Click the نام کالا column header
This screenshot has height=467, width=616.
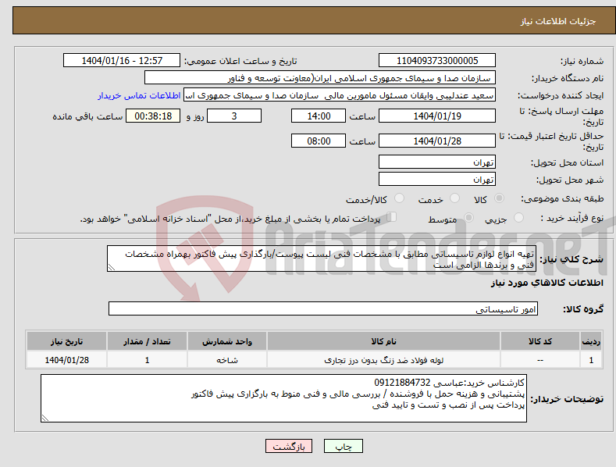coord(383,341)
